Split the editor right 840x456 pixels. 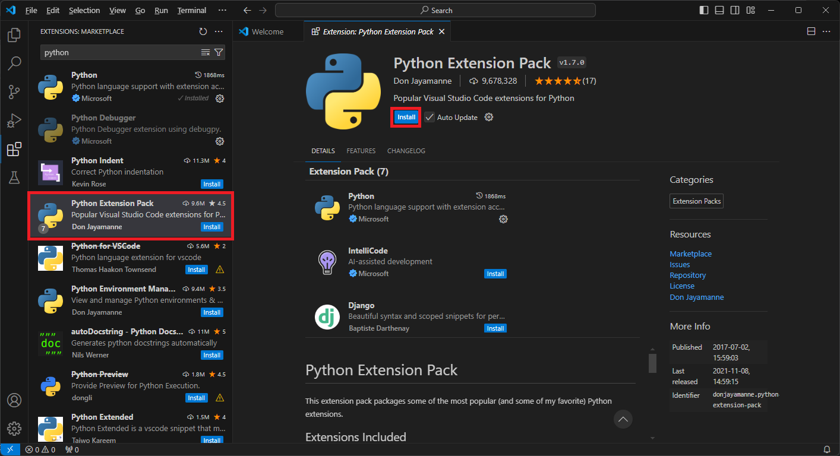811,31
